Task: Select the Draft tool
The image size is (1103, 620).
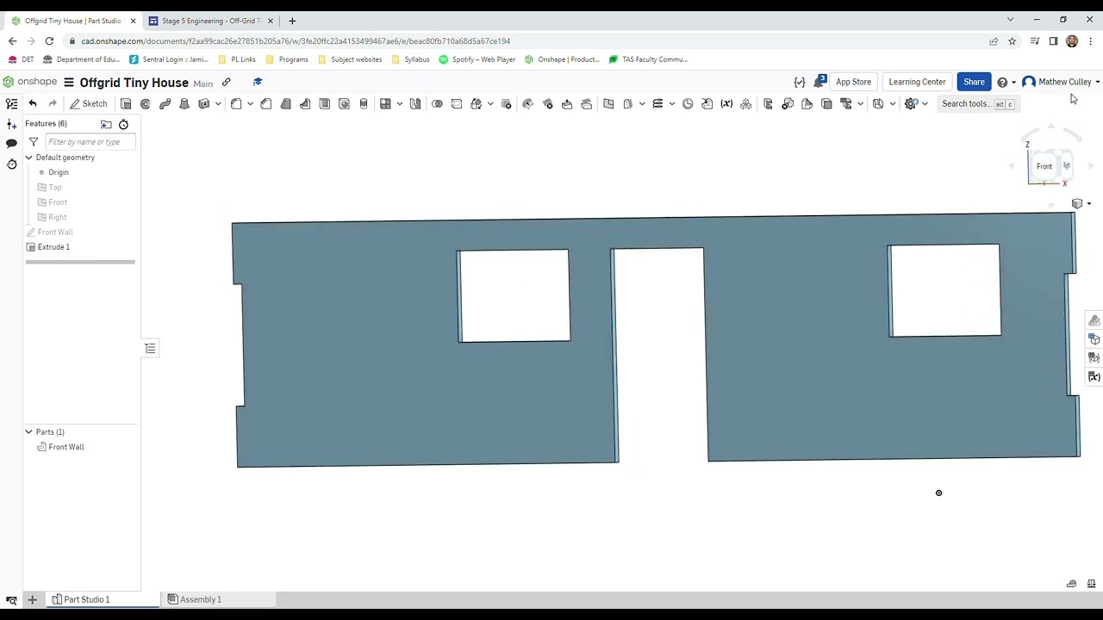Action: 286,103
